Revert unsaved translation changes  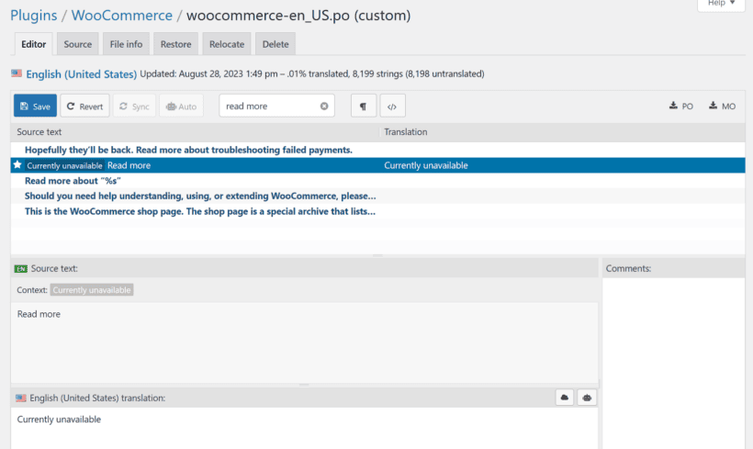[84, 107]
